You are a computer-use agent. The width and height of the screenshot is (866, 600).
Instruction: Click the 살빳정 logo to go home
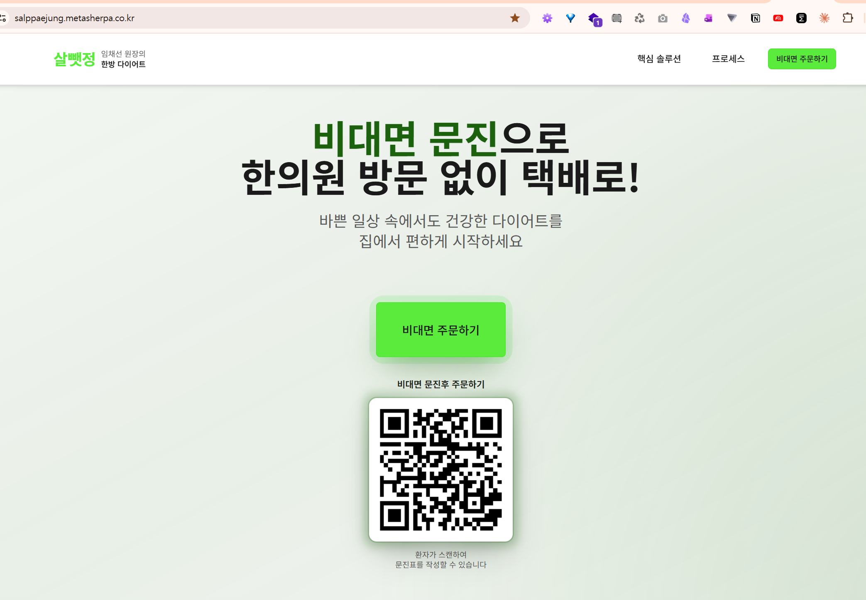(75, 59)
